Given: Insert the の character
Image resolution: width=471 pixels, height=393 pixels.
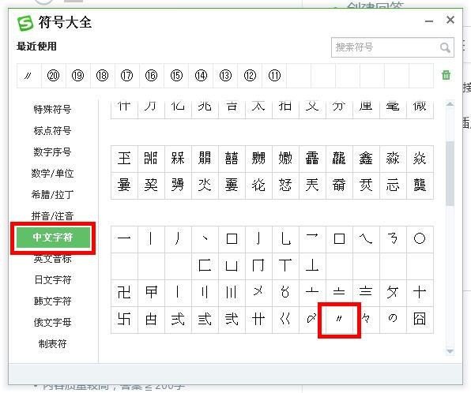Looking at the screenshot, I should click(x=393, y=320).
